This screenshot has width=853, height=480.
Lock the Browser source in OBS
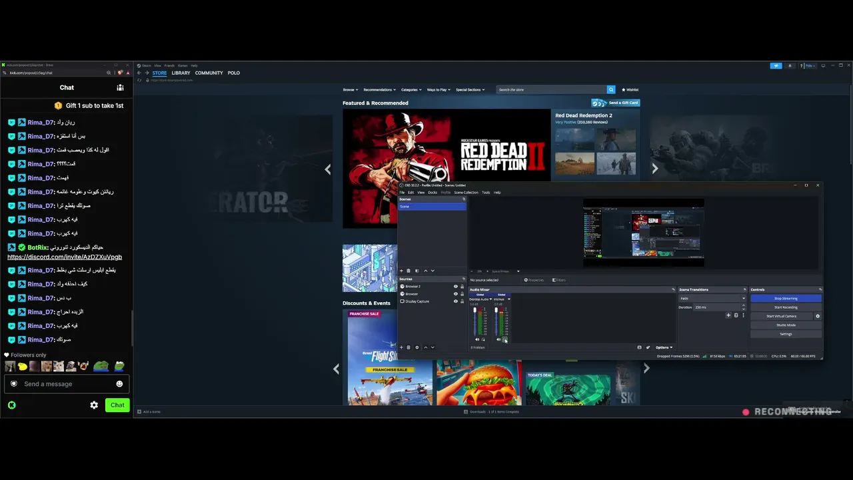click(462, 294)
